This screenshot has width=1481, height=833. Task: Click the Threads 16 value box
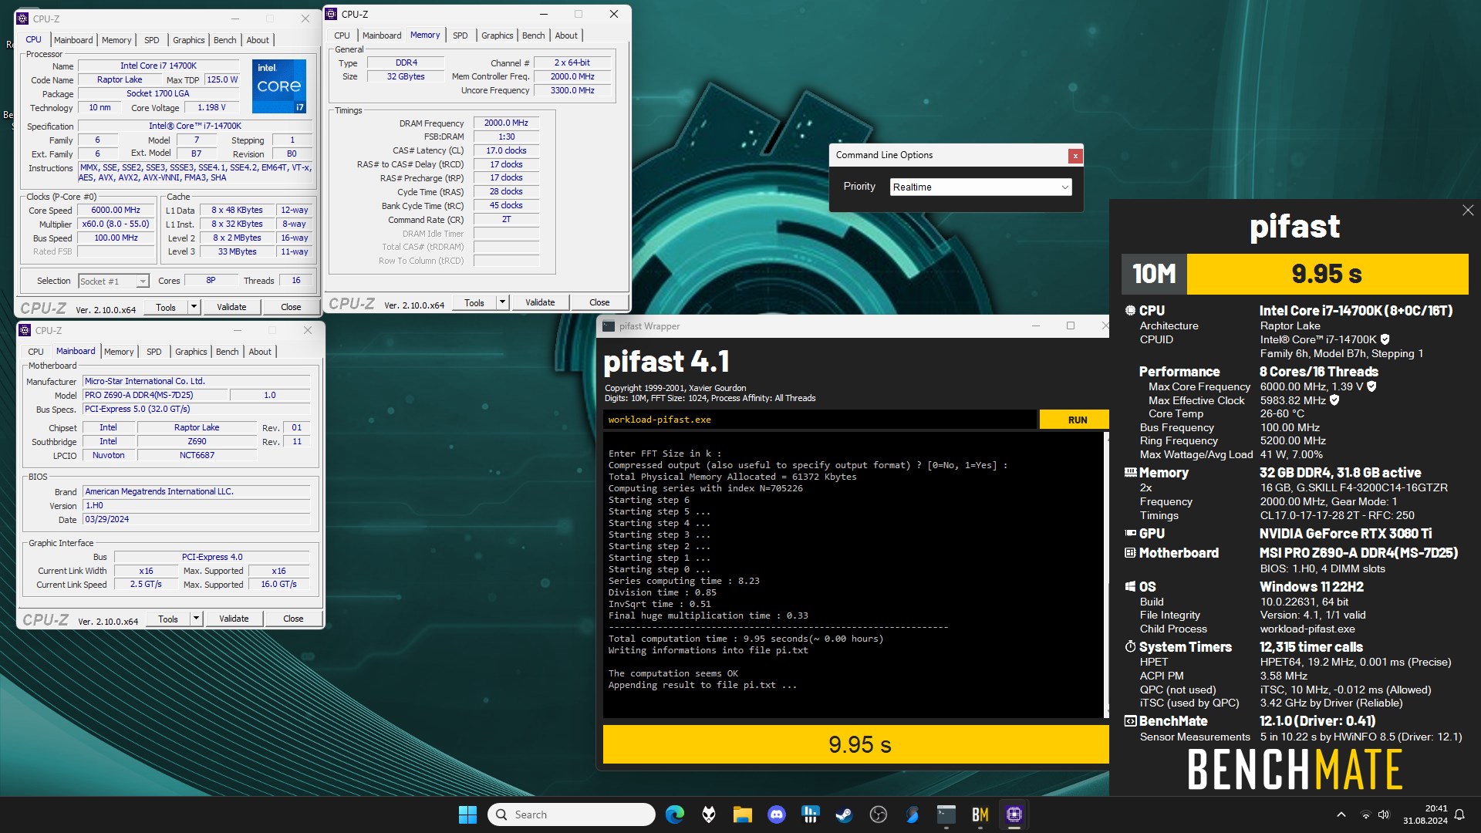(x=296, y=281)
